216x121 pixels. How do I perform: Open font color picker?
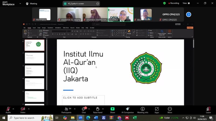[x=76, y=34]
